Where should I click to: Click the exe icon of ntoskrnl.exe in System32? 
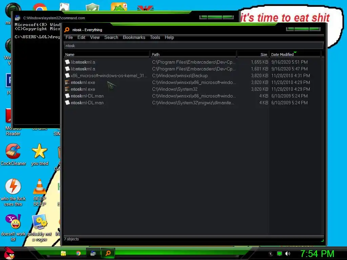tap(67, 89)
